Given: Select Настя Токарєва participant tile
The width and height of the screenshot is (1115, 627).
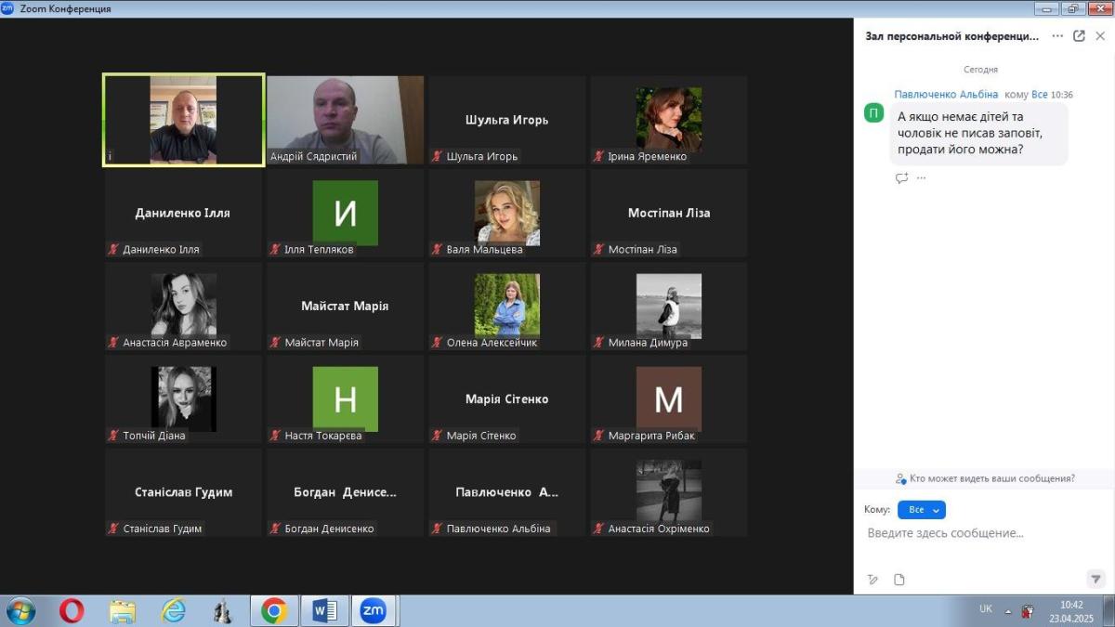Looking at the screenshot, I should (x=345, y=399).
